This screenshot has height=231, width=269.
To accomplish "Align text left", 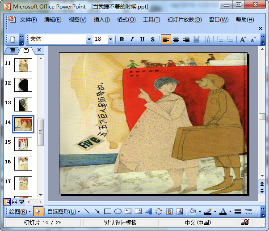I will tap(166, 39).
